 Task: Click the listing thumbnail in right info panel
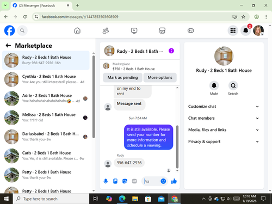pos(224,56)
